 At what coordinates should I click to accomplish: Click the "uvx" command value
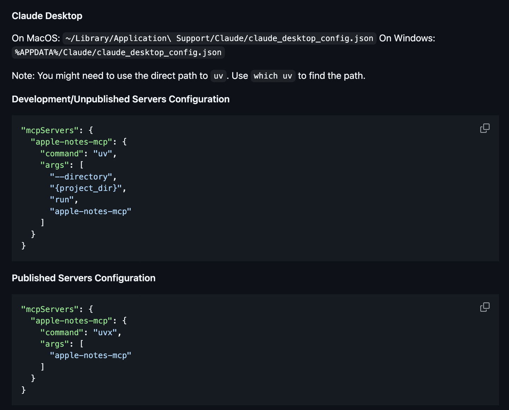click(x=105, y=333)
